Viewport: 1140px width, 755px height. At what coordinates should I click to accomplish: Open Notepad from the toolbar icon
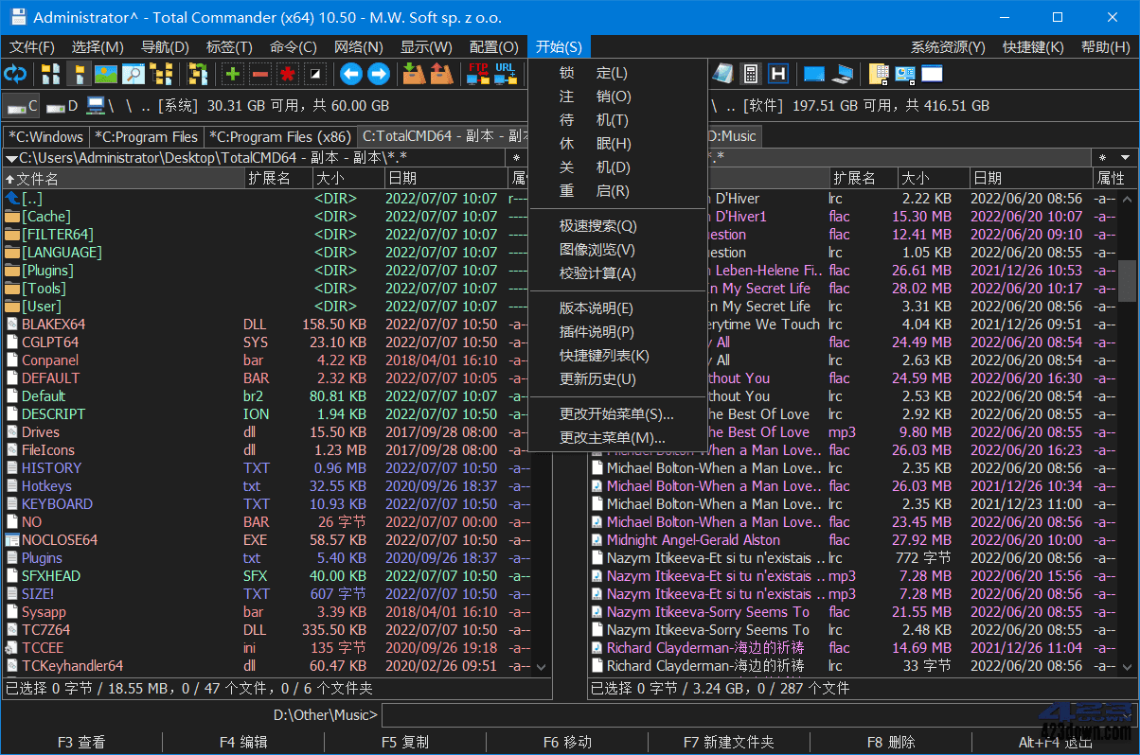pos(723,73)
